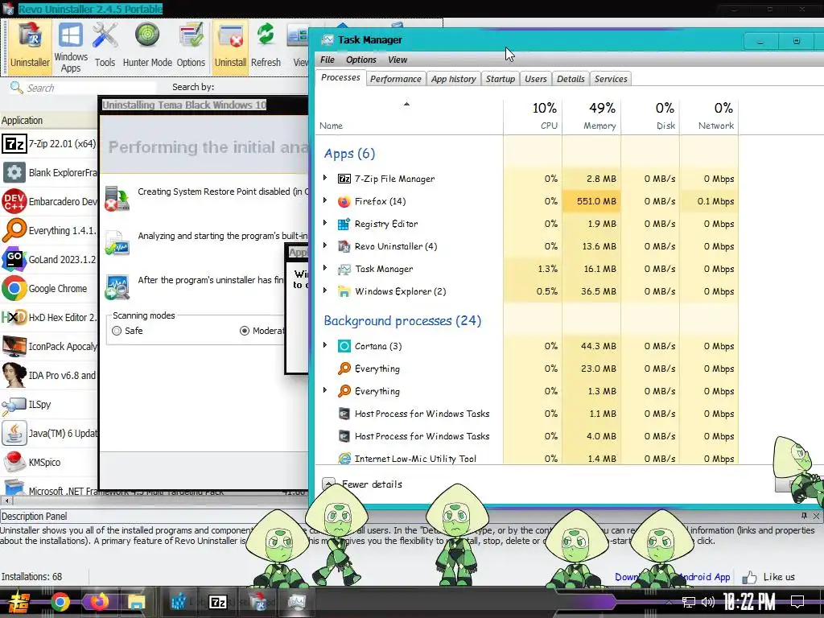Click the Uninstall toolbar icon
The width and height of the screenshot is (824, 618).
pyautogui.click(x=230, y=46)
